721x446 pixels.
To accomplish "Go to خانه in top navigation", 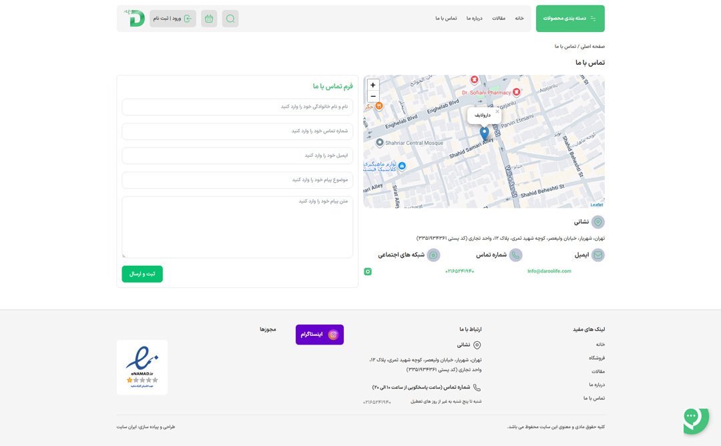I will click(x=519, y=19).
